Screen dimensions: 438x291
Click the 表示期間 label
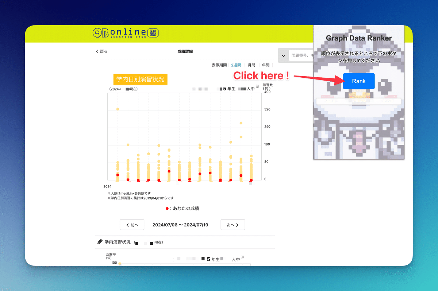(219, 65)
